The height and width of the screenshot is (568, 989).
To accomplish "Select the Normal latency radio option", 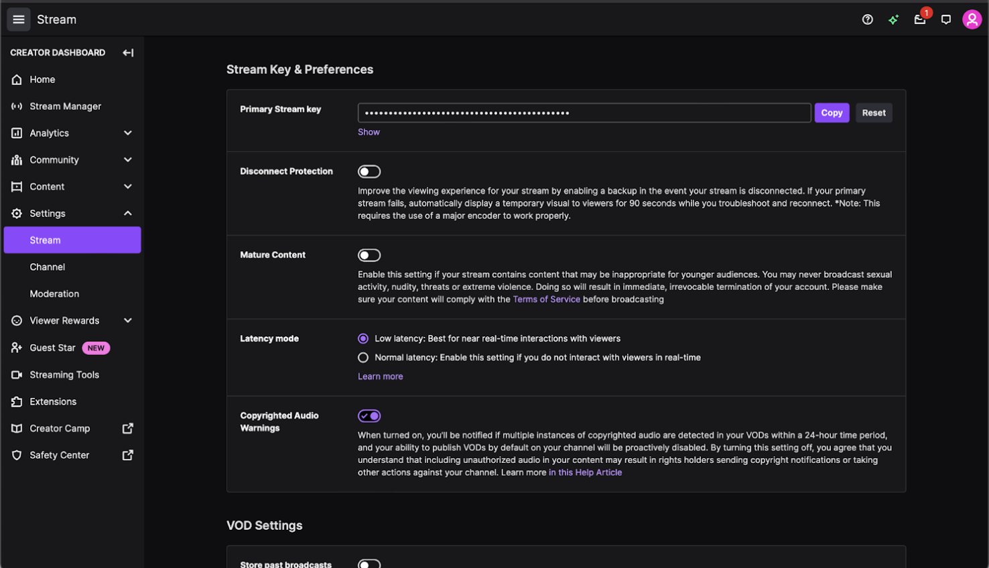I will (x=363, y=358).
